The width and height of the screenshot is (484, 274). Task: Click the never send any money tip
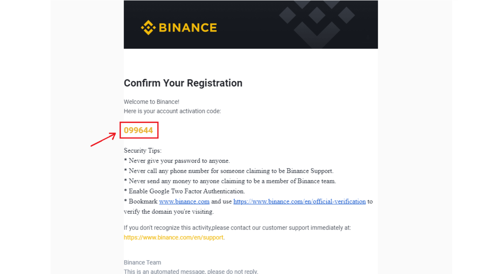point(230,181)
